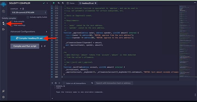Run script with the green play icon
This screenshot has height=102, width=197.
tap(54, 3)
